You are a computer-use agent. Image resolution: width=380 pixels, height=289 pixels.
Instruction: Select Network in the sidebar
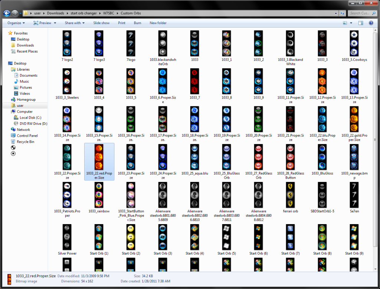(x=20, y=130)
